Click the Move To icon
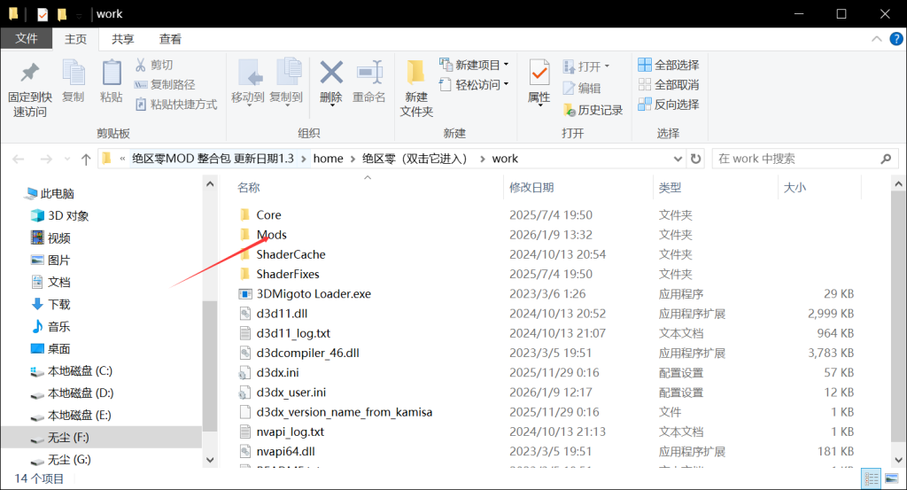The width and height of the screenshot is (907, 490). [250, 74]
